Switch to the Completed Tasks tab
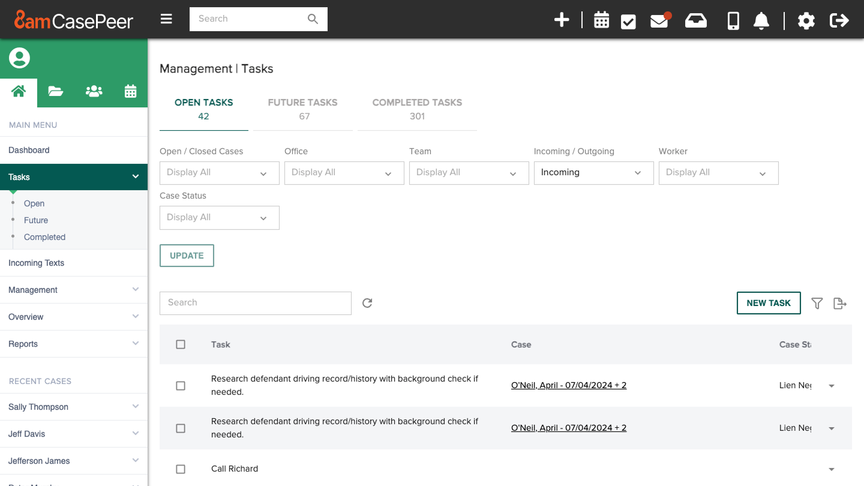Image resolution: width=864 pixels, height=486 pixels. click(x=417, y=109)
